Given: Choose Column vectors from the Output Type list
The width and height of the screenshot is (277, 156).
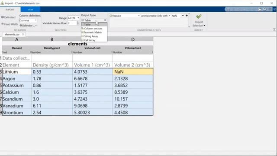Looking at the screenshot, I should point(94,29).
